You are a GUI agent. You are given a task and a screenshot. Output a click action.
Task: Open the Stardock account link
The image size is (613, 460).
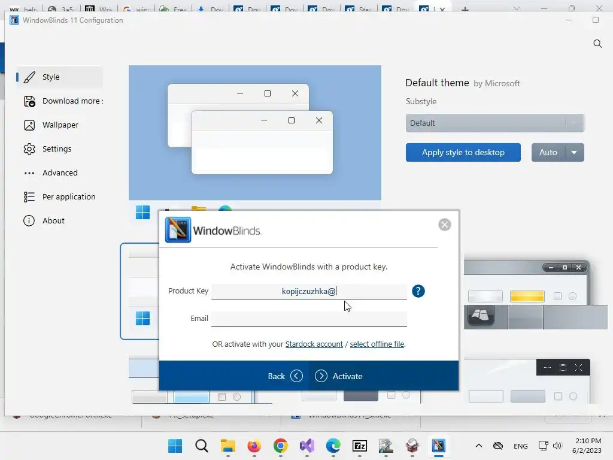(x=314, y=344)
